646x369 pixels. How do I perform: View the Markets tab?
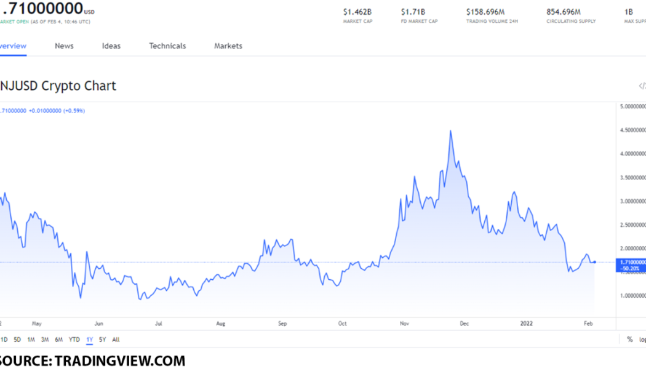pyautogui.click(x=227, y=46)
